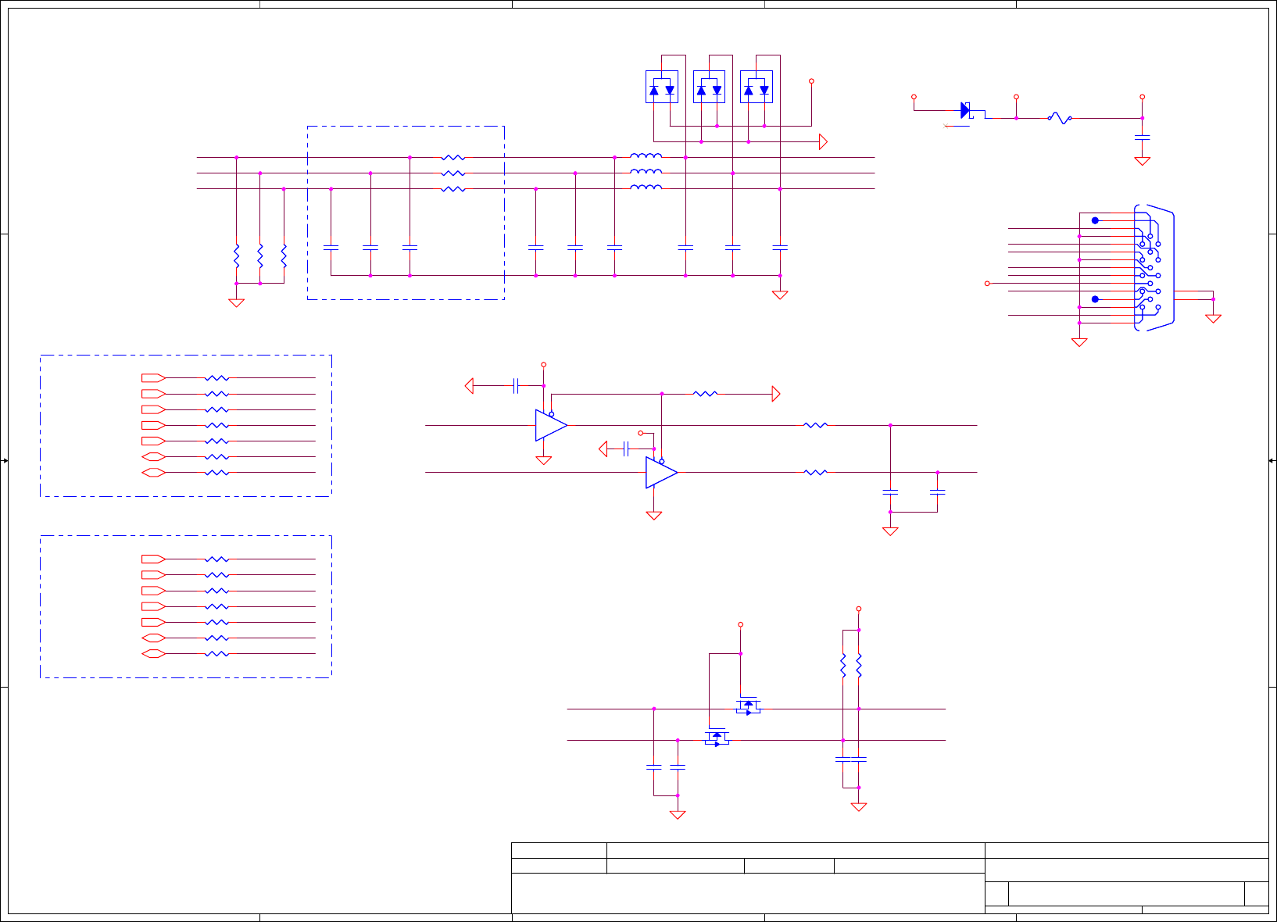Select the upper MOSFET transistor symbol
This screenshot has height=922, width=1277.
pos(748,706)
